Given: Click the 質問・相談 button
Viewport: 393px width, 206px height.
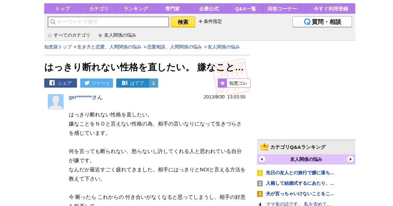Looking at the screenshot, I should click(x=322, y=22).
